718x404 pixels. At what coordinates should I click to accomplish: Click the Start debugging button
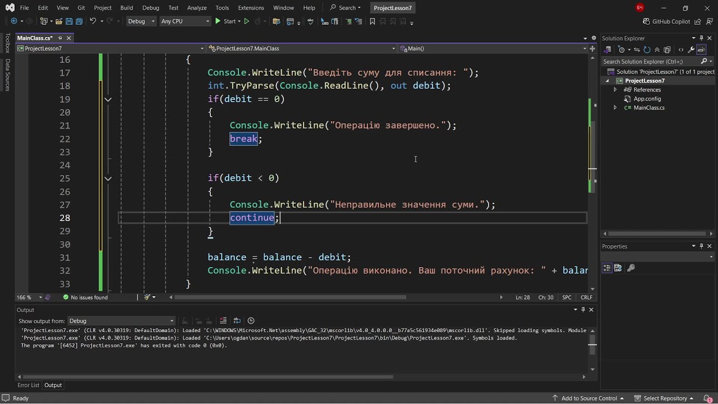point(225,21)
